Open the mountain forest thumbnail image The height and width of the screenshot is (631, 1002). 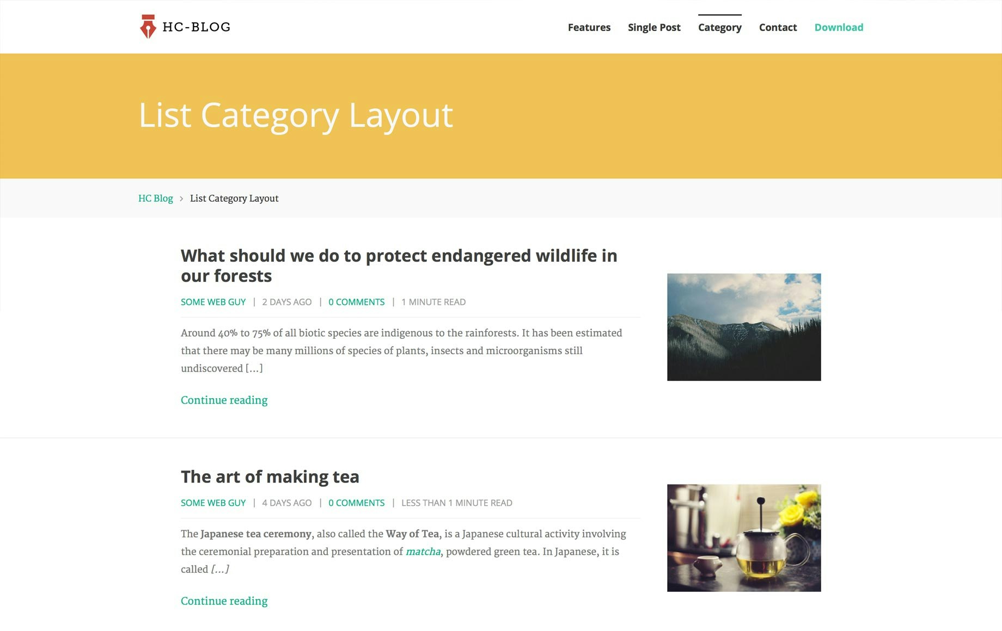(x=744, y=327)
